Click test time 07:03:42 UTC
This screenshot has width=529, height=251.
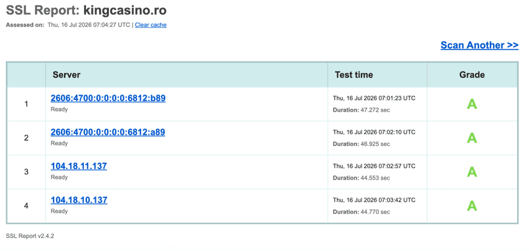tap(374, 200)
